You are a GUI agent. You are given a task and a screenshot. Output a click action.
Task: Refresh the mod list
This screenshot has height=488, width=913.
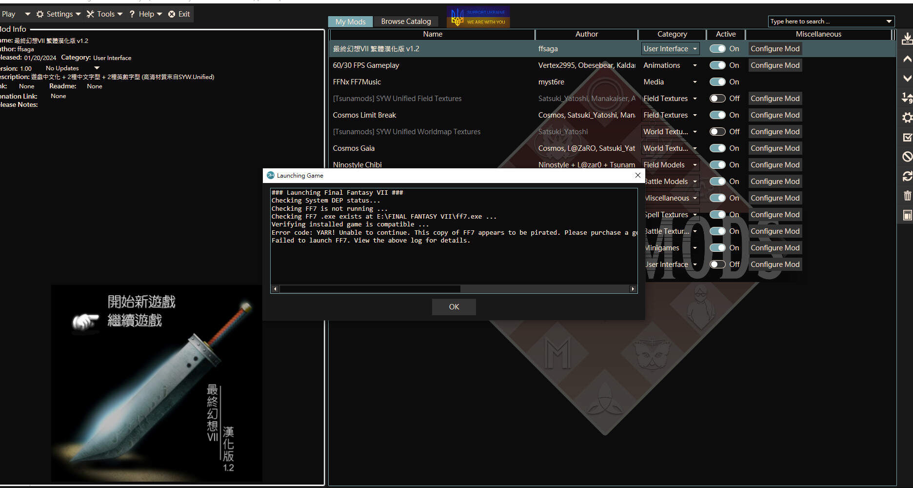click(x=907, y=176)
